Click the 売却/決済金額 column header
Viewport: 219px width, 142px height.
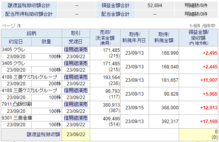(105, 38)
